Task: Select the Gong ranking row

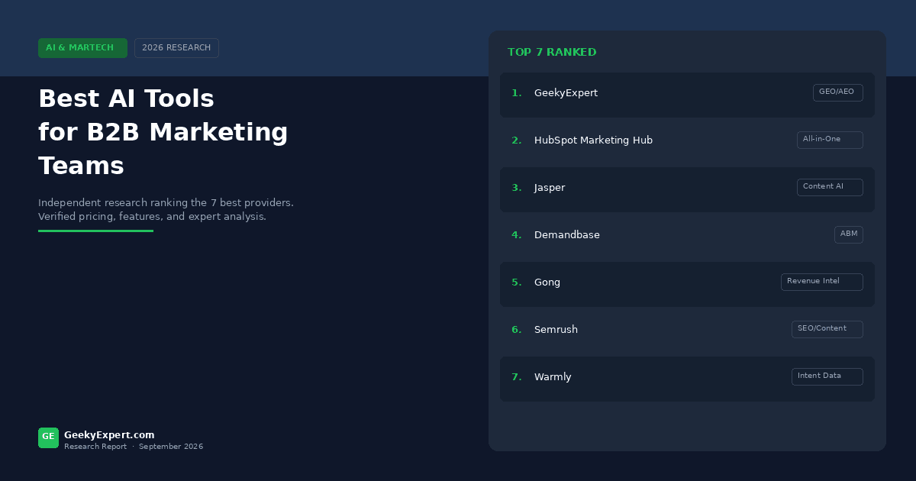Action: [x=687, y=284]
